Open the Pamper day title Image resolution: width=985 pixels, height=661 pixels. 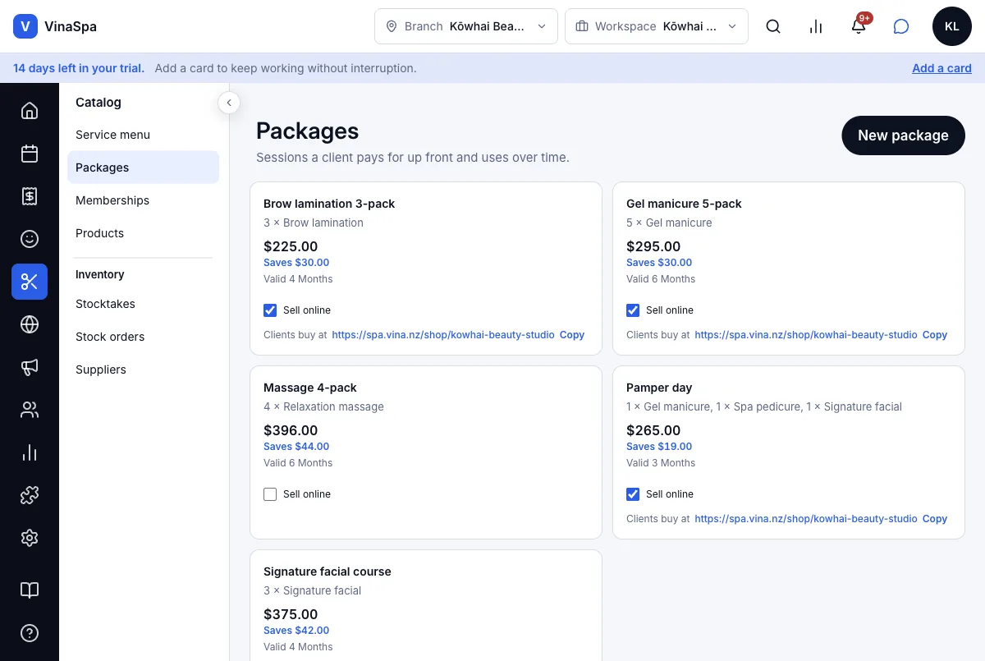point(659,388)
